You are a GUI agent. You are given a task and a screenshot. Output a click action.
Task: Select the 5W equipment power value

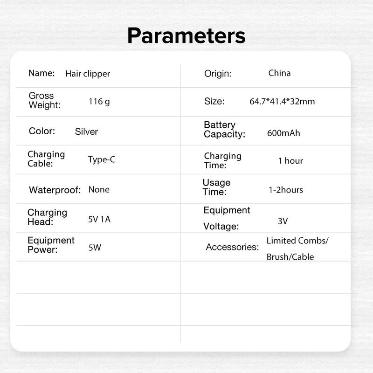click(95, 248)
